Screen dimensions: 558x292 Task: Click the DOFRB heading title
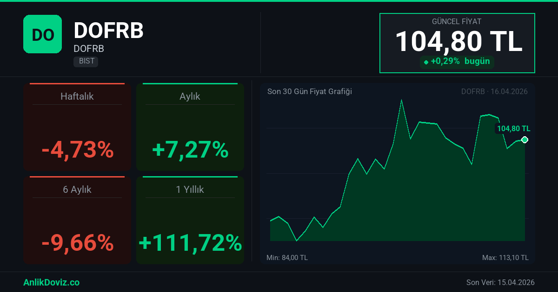coord(109,31)
